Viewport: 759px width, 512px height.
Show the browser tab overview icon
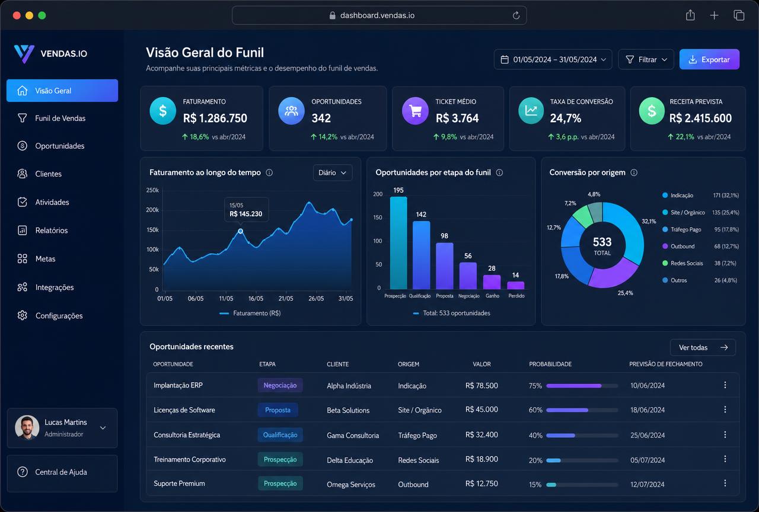739,15
